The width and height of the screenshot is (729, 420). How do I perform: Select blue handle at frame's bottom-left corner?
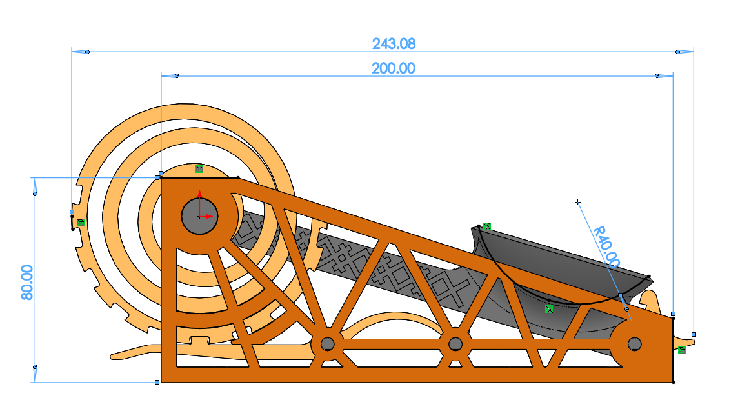[x=157, y=383]
